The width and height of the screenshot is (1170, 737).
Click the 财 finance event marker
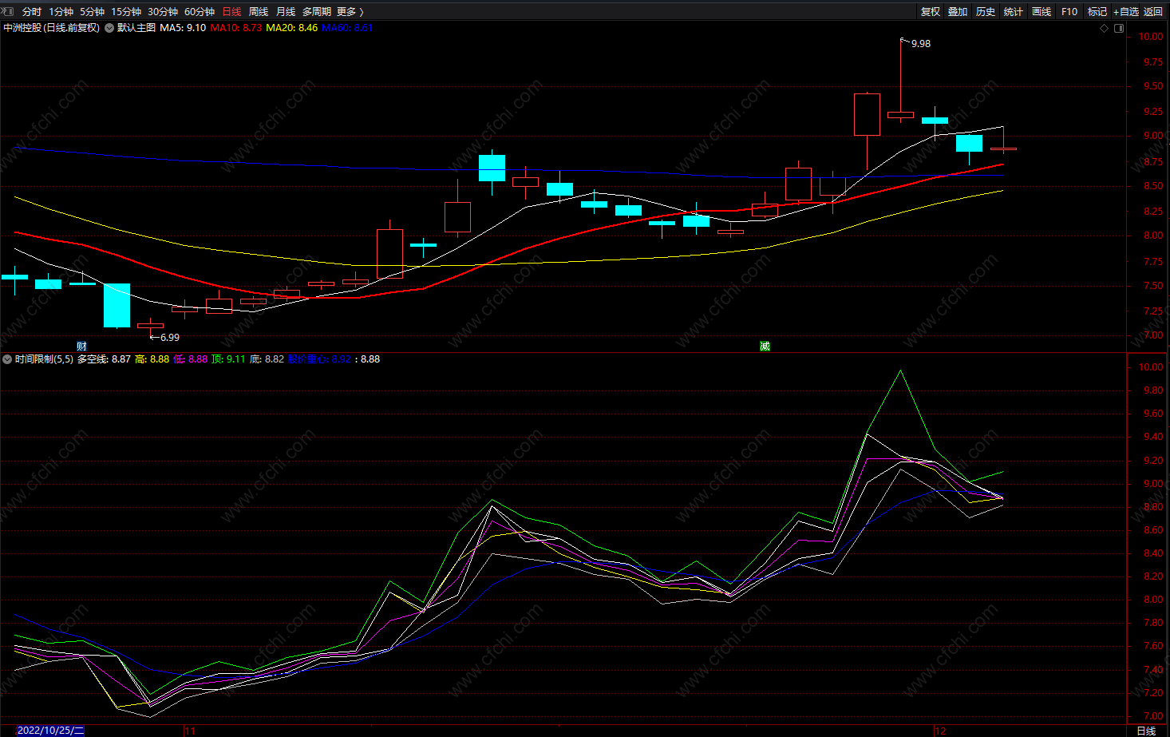(x=81, y=346)
